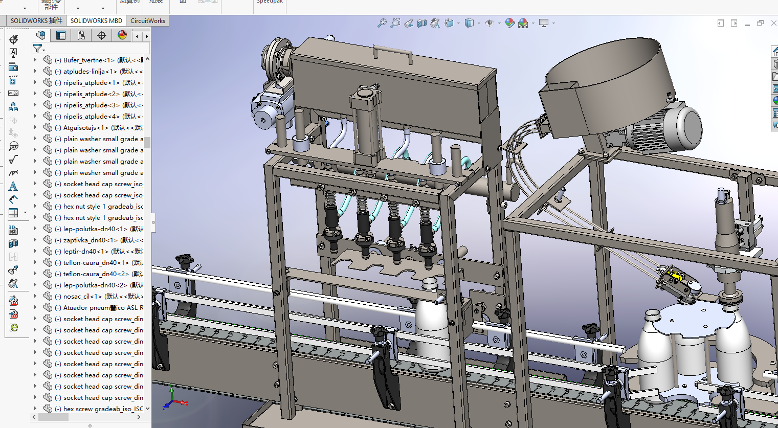Click the Size Dimension icon
This screenshot has width=778, height=428.
13,79
